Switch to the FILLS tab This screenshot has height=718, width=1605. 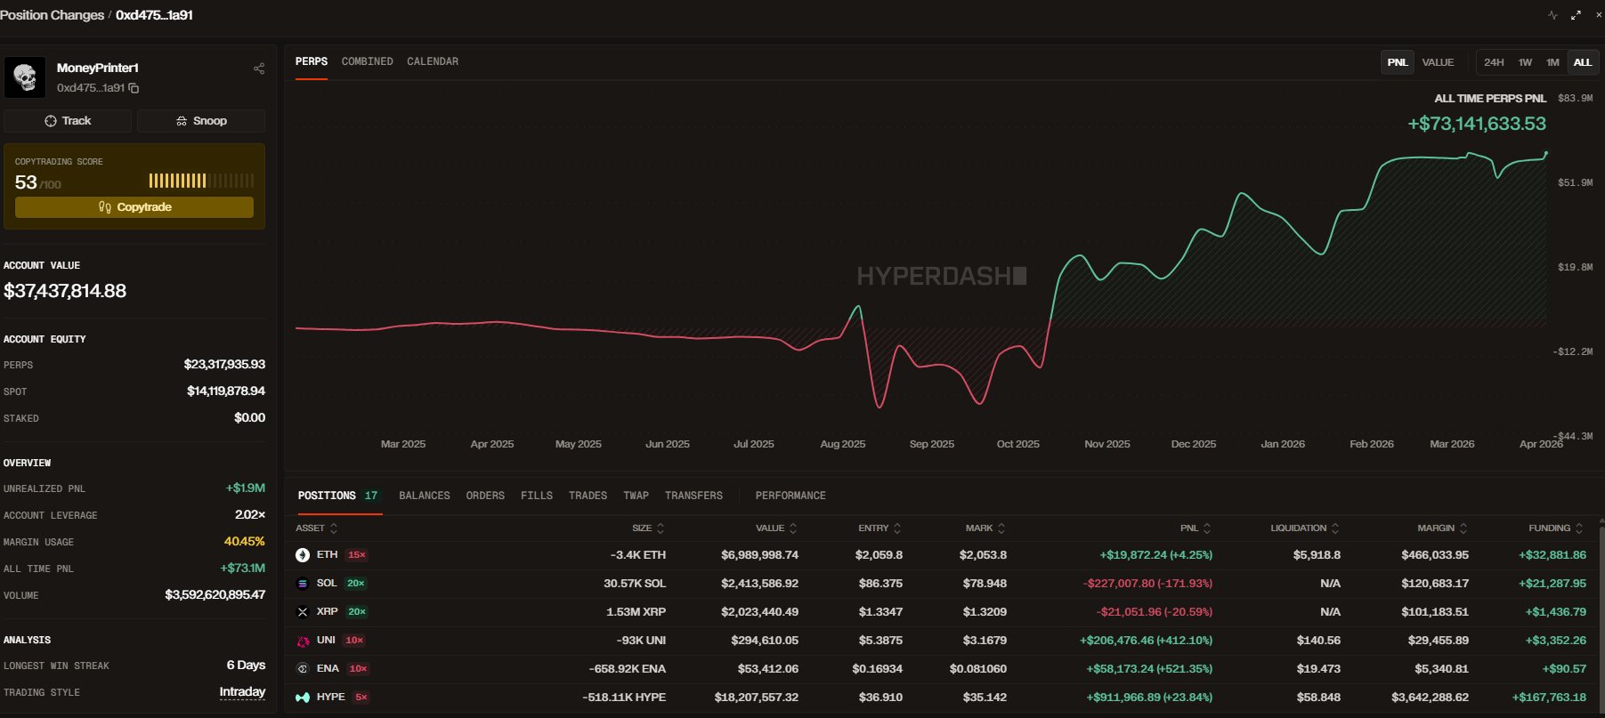coord(537,496)
